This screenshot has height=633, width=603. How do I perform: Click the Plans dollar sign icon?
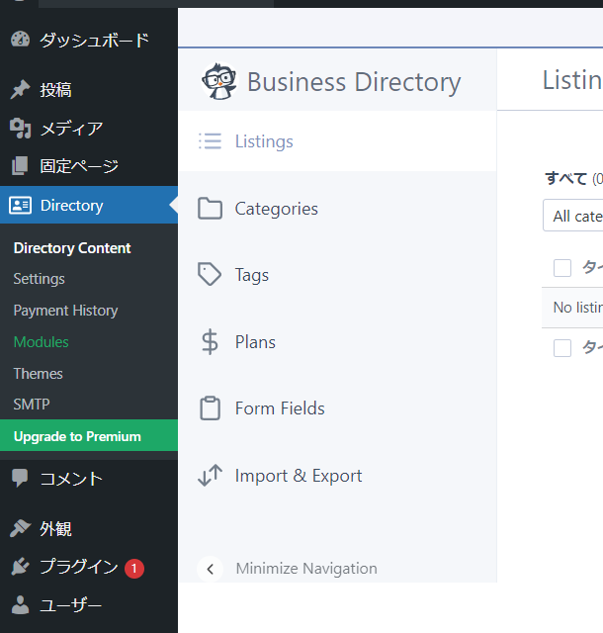tap(210, 342)
